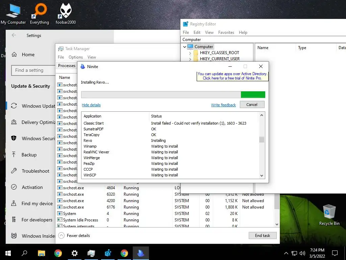Show hidden tray icons chevron

[x=286, y=253]
